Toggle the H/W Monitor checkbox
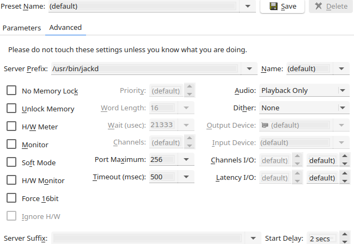 (11, 180)
